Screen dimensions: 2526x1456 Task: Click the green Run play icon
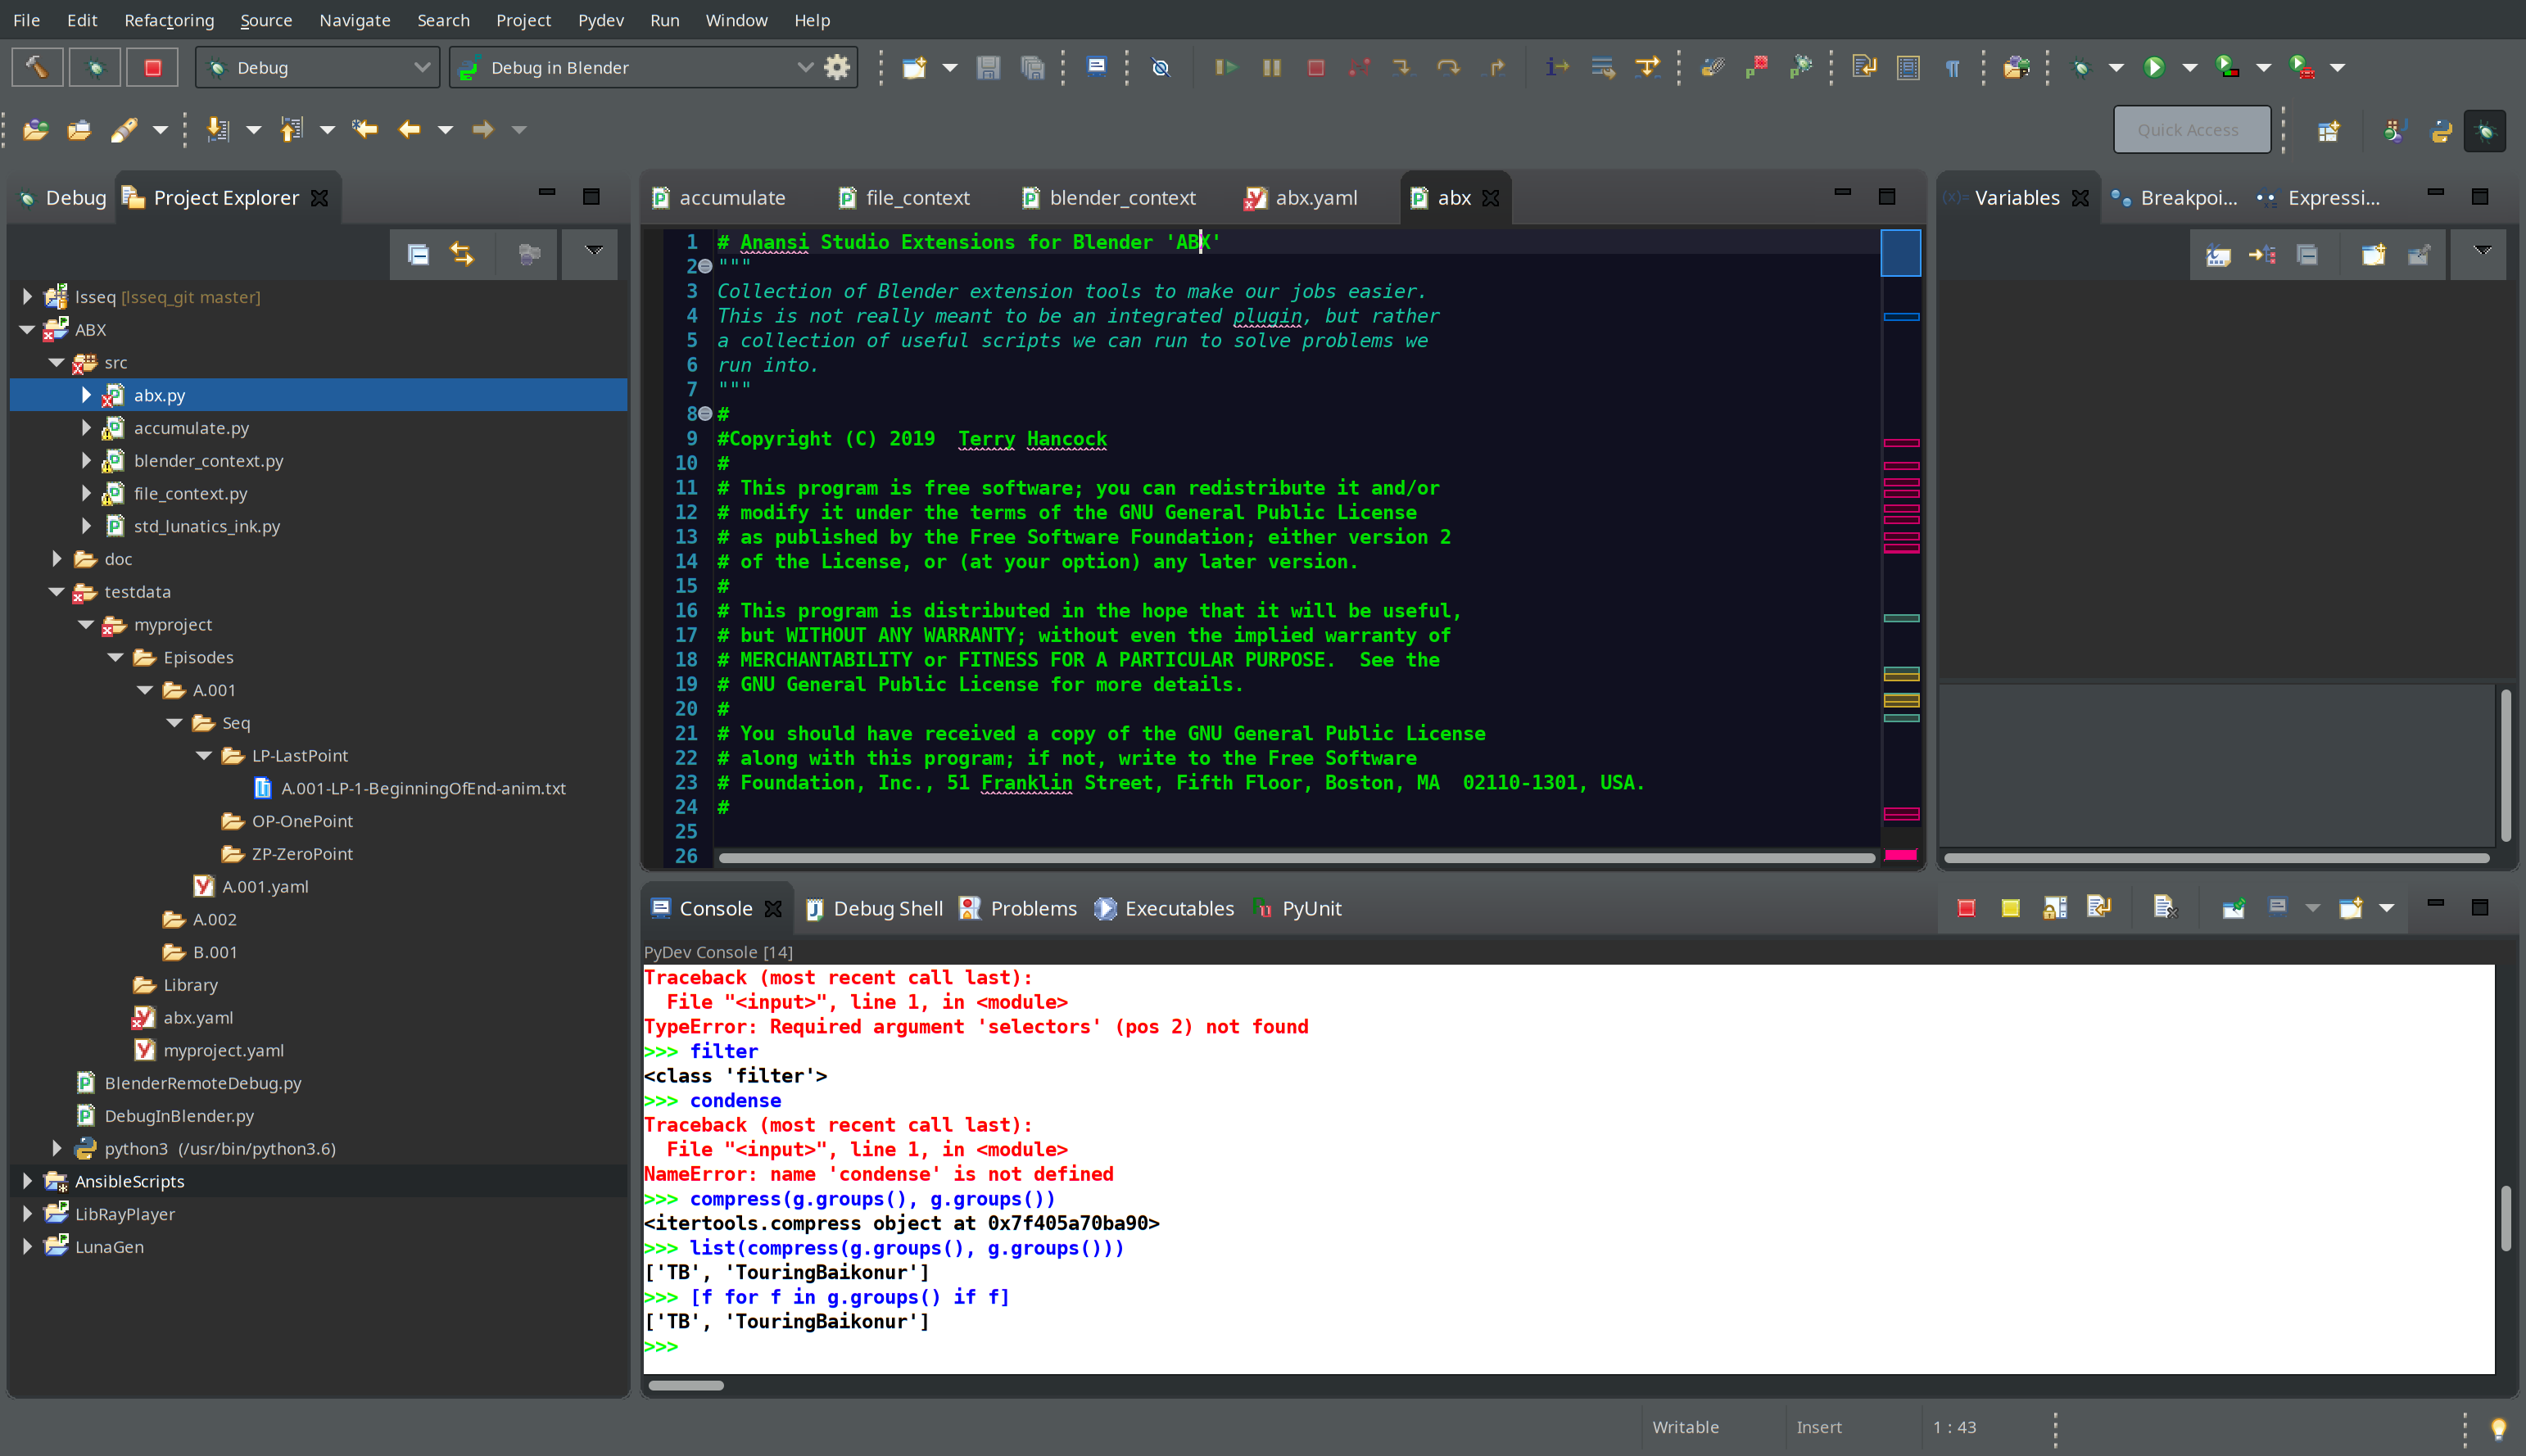coord(2154,67)
